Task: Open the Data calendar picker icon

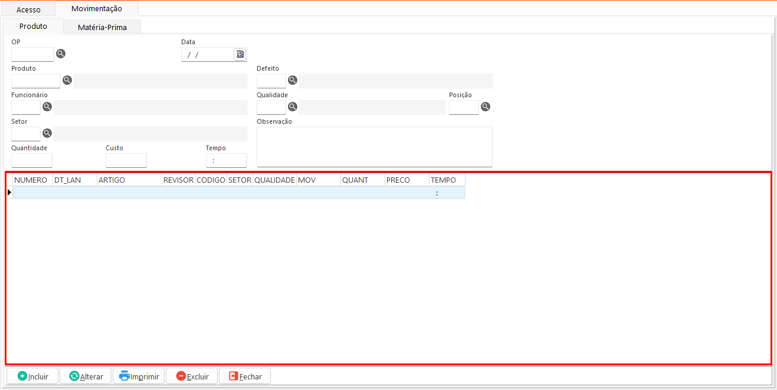Action: click(x=240, y=54)
